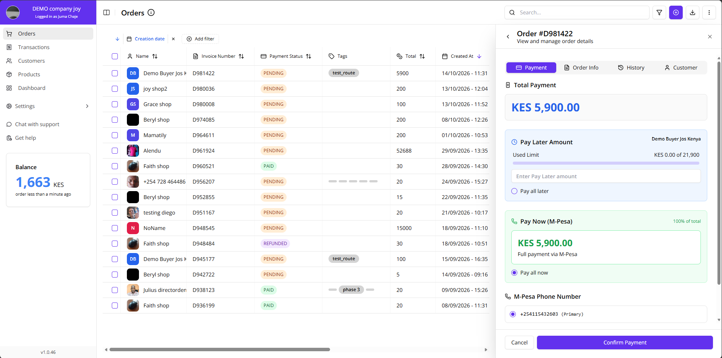The height and width of the screenshot is (358, 722).
Task: Click the filter funnel icon
Action: tap(659, 12)
